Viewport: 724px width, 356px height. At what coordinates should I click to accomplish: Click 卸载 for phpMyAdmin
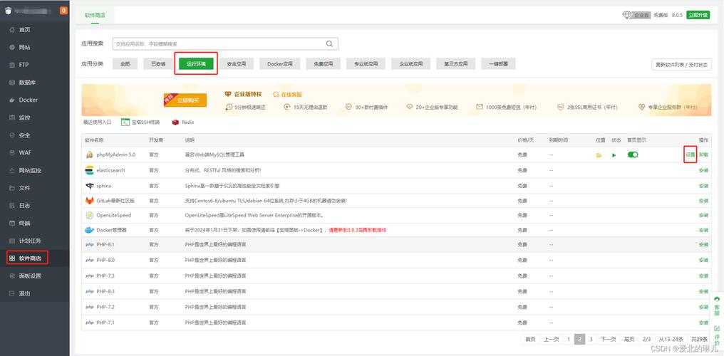(x=703, y=155)
